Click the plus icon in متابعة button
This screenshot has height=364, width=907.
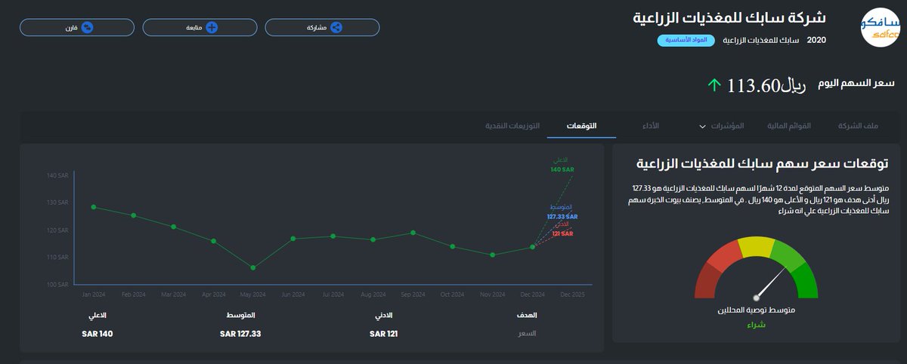(x=212, y=27)
